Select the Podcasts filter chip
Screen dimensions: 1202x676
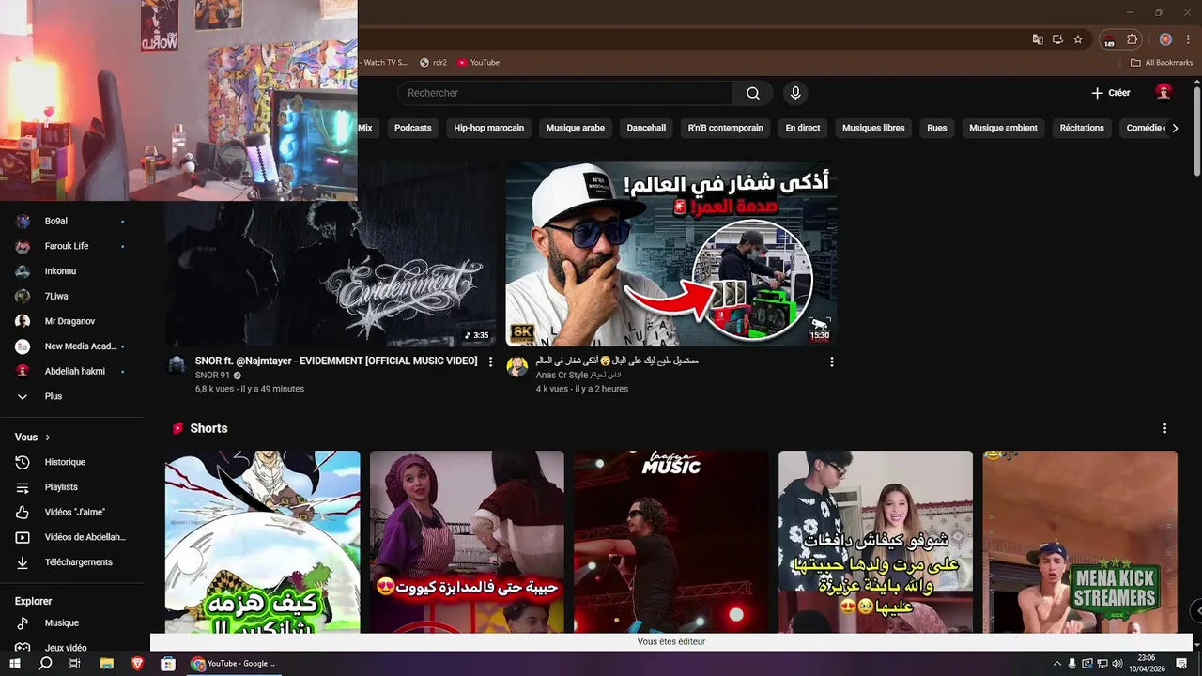coord(413,128)
